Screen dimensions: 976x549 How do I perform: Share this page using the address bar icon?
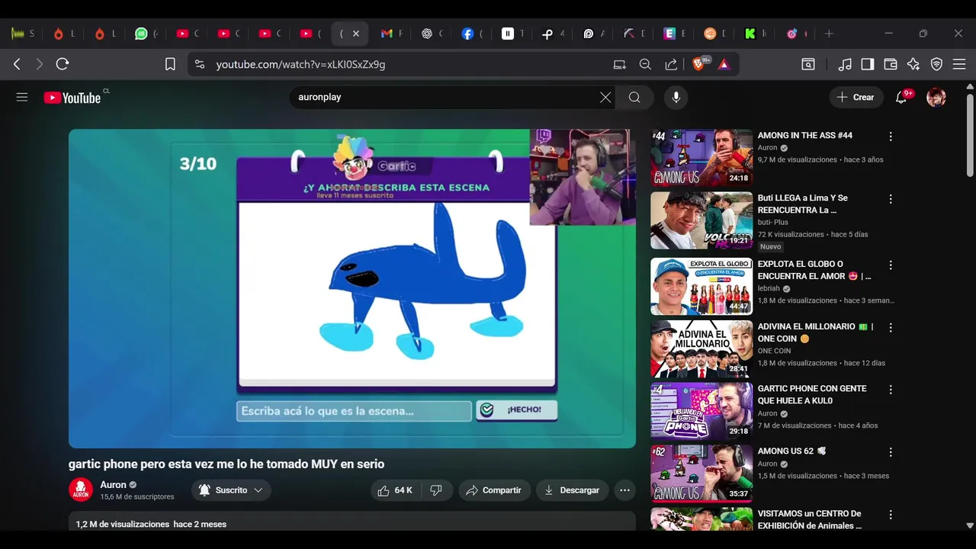pyautogui.click(x=671, y=65)
